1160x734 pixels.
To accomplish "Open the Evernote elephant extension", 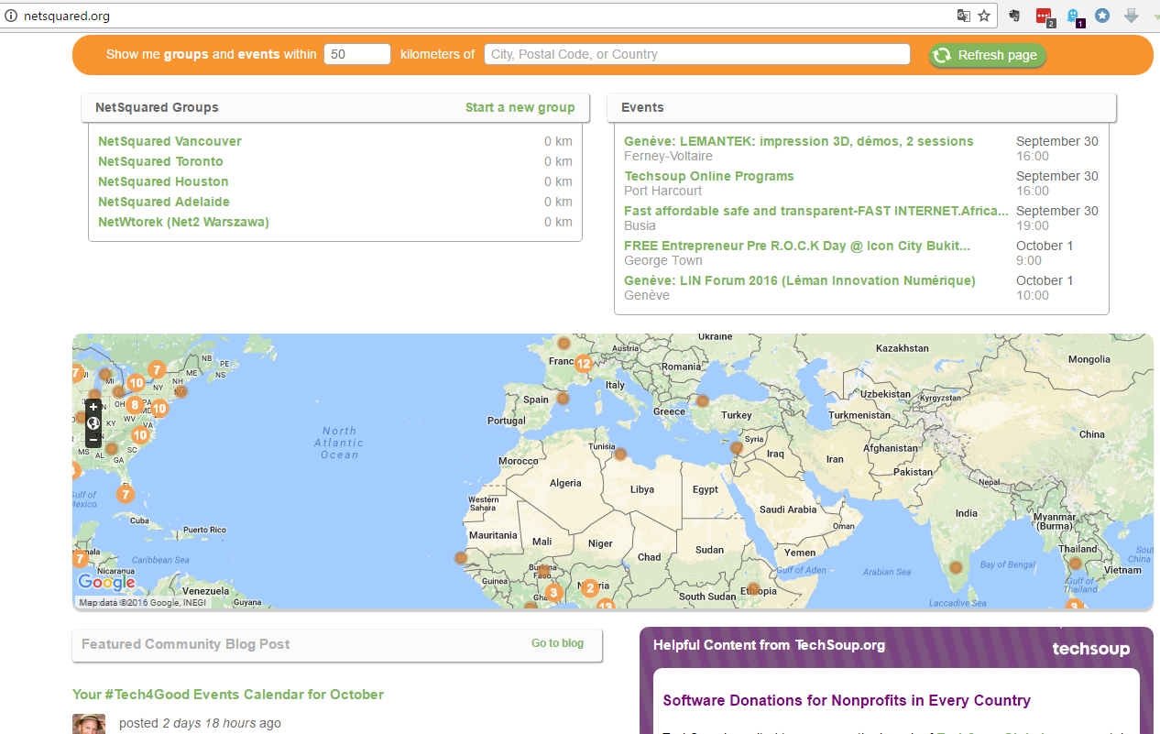I will 1014,16.
